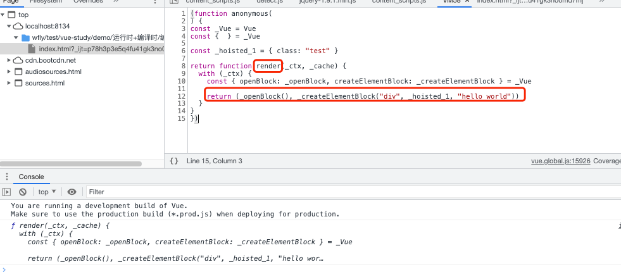Set a breakpoint on line number 10

pyautogui.click(x=182, y=81)
